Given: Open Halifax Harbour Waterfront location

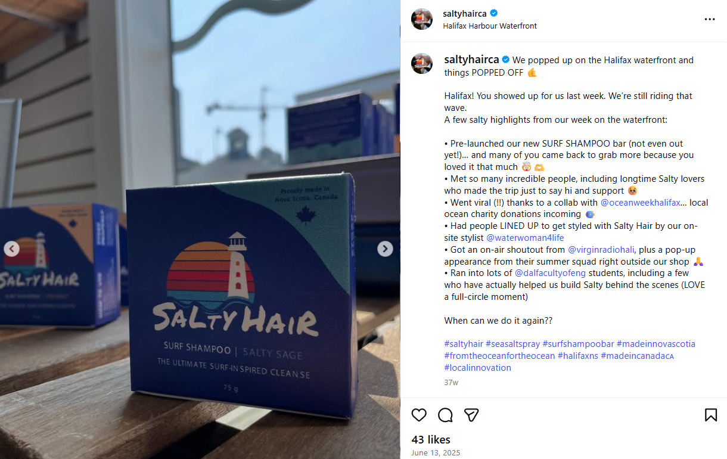Looking at the screenshot, I should [490, 26].
